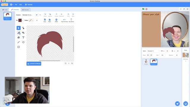Click the Scratch logo
Viewport: 190px width, 107px height.
tap(5, 5)
